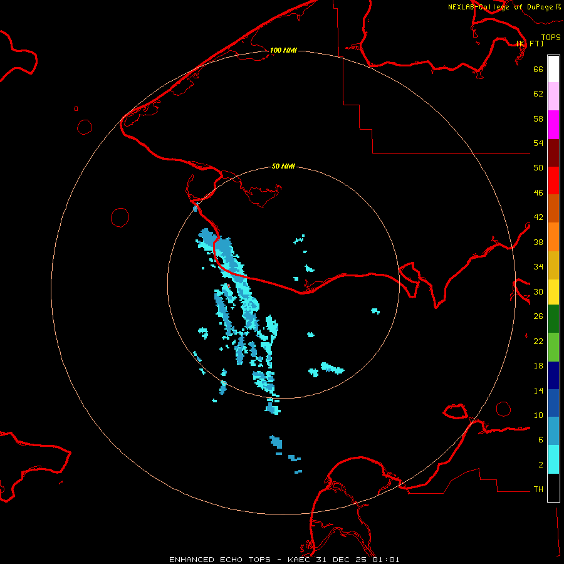Pick the cyan legend swatch
The width and height of the screenshot is (564, 564).
click(553, 459)
